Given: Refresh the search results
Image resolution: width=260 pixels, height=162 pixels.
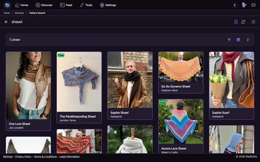Looking at the screenshot, I should coord(243,22).
